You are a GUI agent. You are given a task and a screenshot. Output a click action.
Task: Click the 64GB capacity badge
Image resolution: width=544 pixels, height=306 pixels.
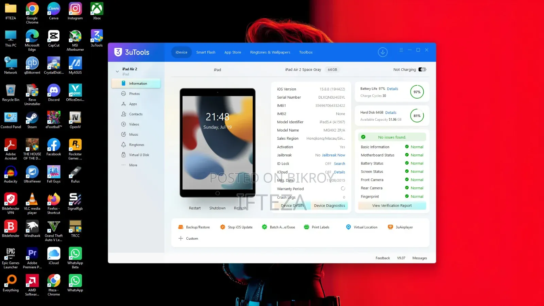click(x=332, y=70)
